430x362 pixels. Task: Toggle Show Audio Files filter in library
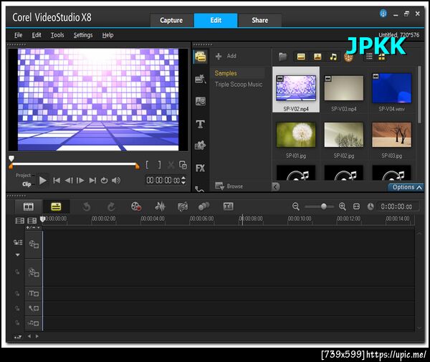click(333, 57)
